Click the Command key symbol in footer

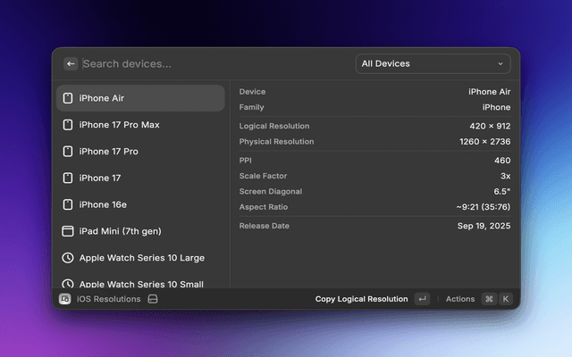(x=489, y=299)
